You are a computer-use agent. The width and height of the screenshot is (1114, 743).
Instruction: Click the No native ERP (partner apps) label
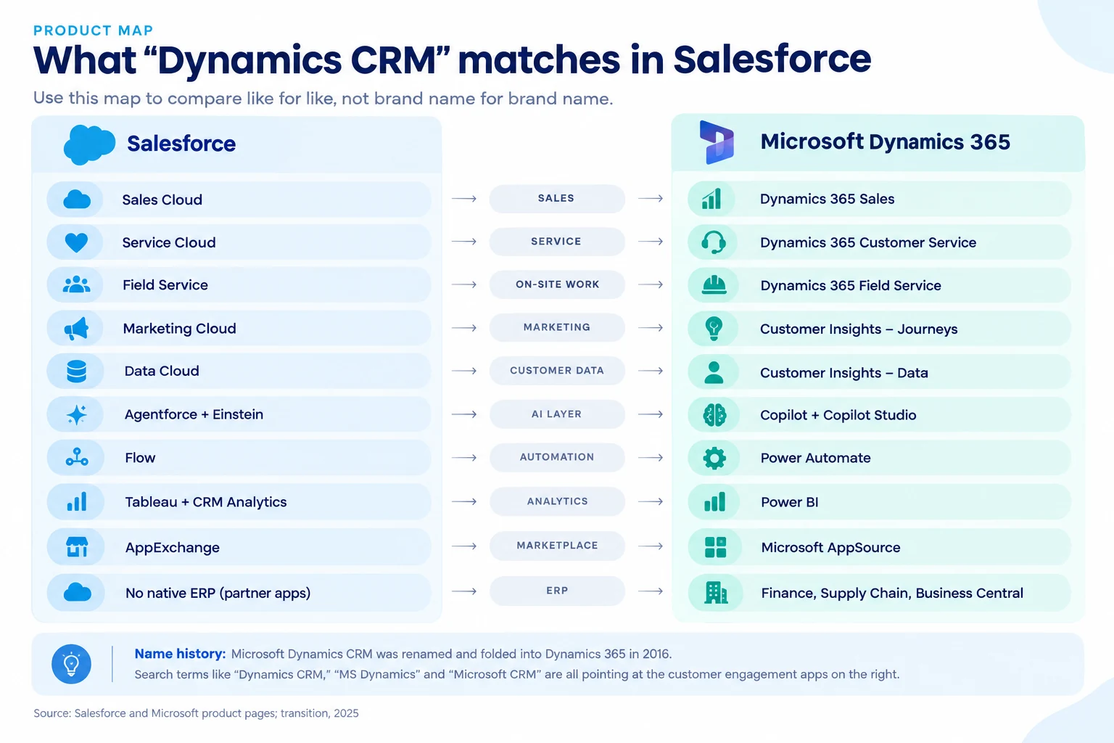click(218, 594)
